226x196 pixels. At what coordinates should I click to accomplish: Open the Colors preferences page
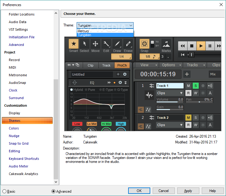coord(14,128)
